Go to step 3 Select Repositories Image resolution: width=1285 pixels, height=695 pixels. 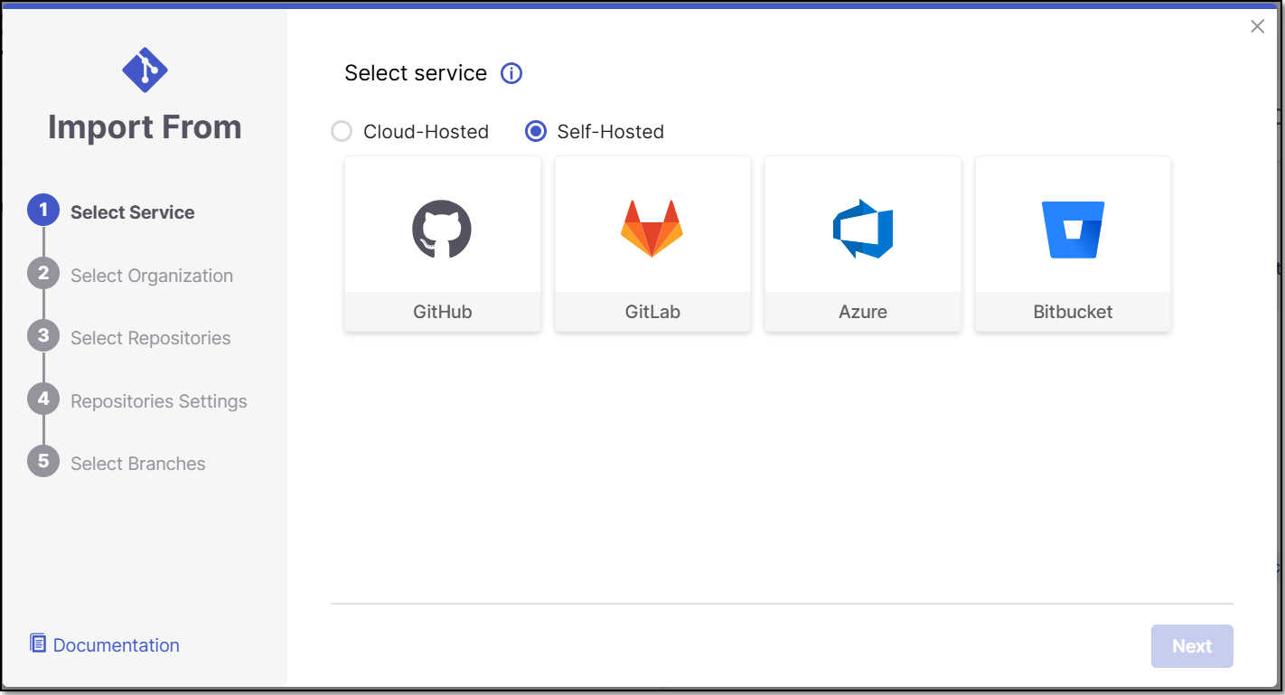pyautogui.click(x=151, y=338)
